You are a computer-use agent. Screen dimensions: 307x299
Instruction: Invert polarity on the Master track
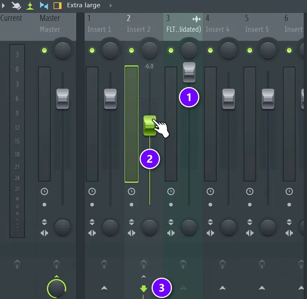point(44,222)
